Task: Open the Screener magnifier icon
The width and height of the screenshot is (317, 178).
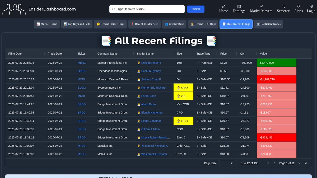Action: [283, 6]
